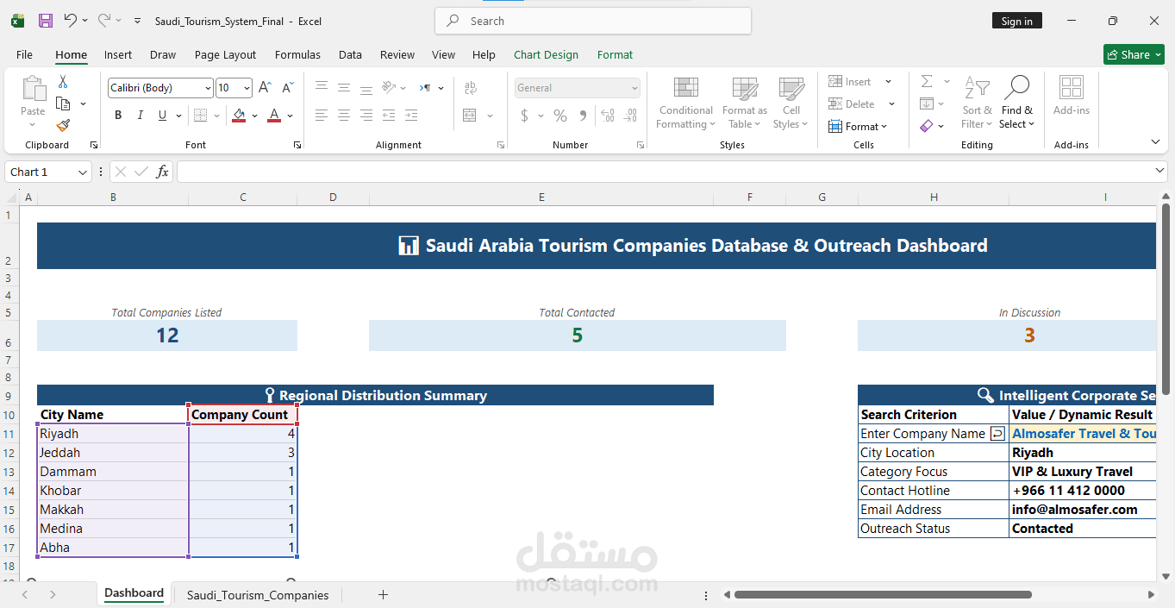Add a new sheet with the plus icon
Screen dimensions: 1175x608
pos(384,594)
